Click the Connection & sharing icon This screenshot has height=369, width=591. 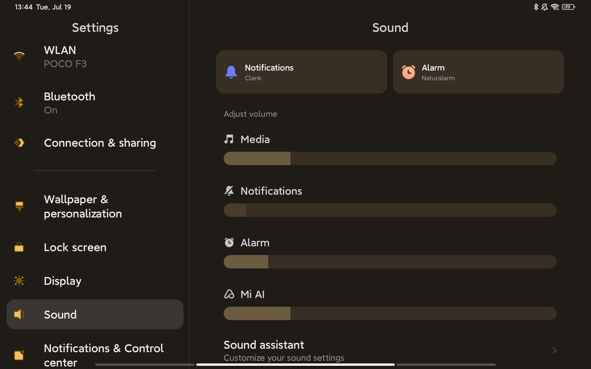coord(19,143)
